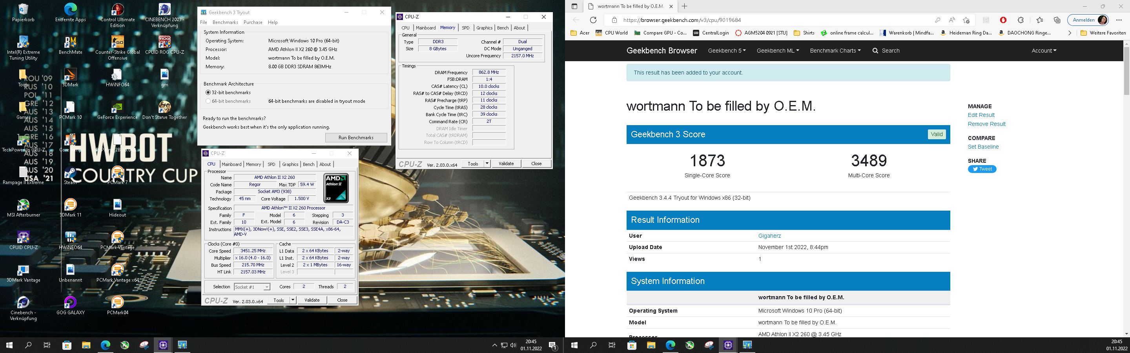Expand the Account dropdown
This screenshot has height=353, width=1130.
pyautogui.click(x=1044, y=51)
